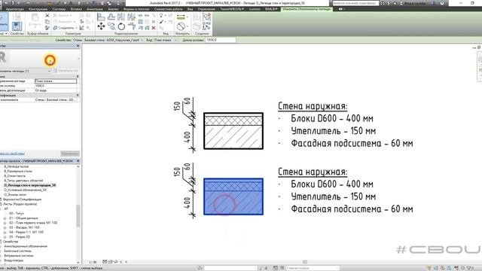482x271 pixels.
Task: Select the Match Type Properties paintbrush icon
Action: pyautogui.click(x=47, y=28)
